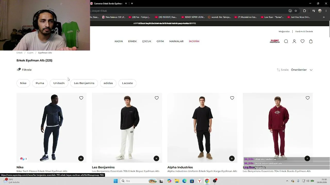This screenshot has width=330, height=185.
Task: Show hidden system tray icons
Action: [x=287, y=181]
